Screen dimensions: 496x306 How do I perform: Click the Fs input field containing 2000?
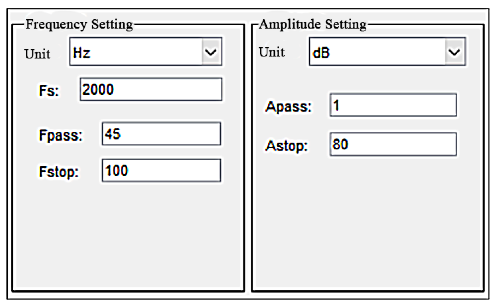(x=151, y=90)
